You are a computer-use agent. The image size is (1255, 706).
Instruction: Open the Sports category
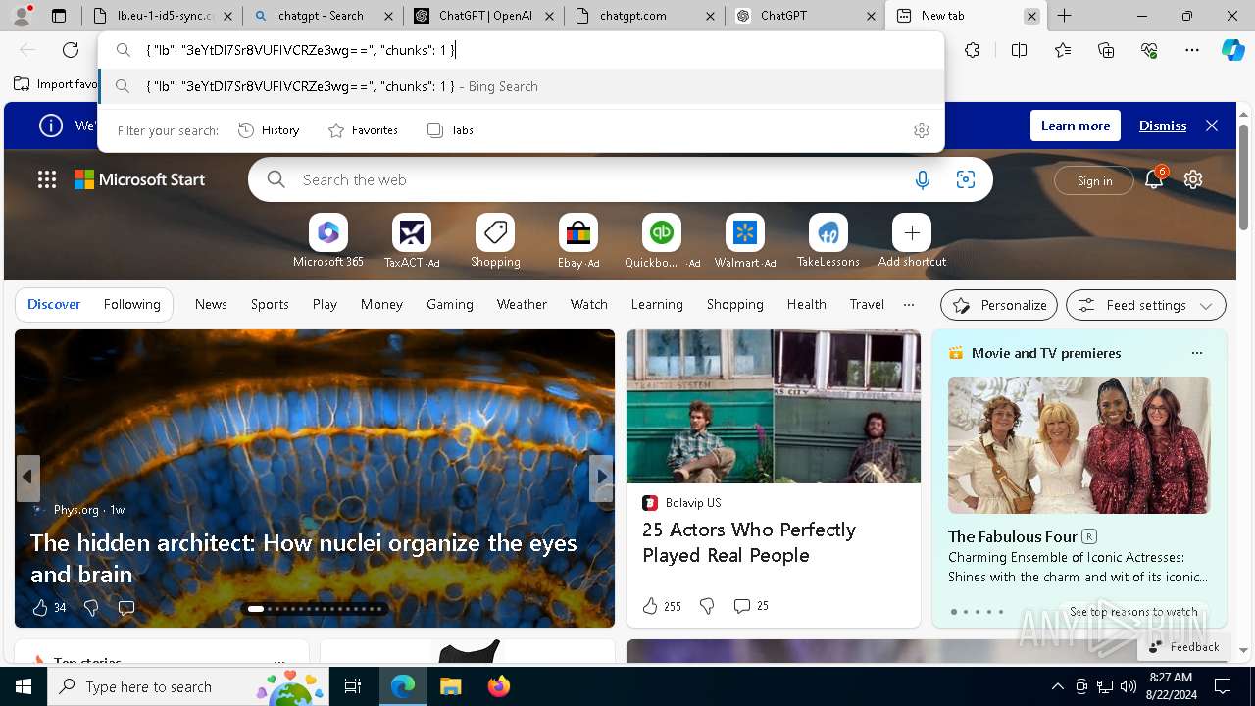pos(270,304)
